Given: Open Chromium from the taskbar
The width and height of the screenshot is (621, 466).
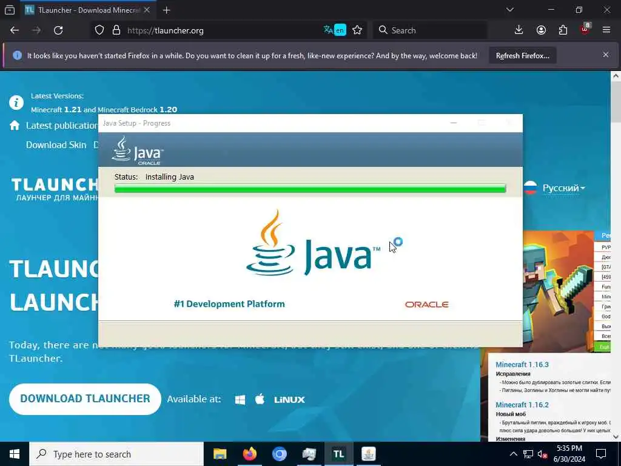Looking at the screenshot, I should (x=279, y=454).
